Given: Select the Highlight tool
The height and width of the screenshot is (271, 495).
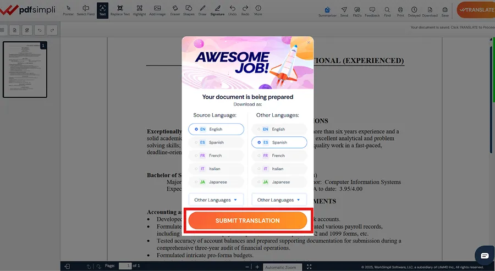Looking at the screenshot, I should pyautogui.click(x=139, y=10).
